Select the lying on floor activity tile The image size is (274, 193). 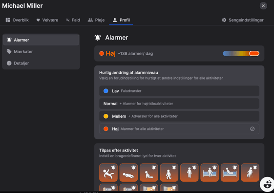point(128,172)
